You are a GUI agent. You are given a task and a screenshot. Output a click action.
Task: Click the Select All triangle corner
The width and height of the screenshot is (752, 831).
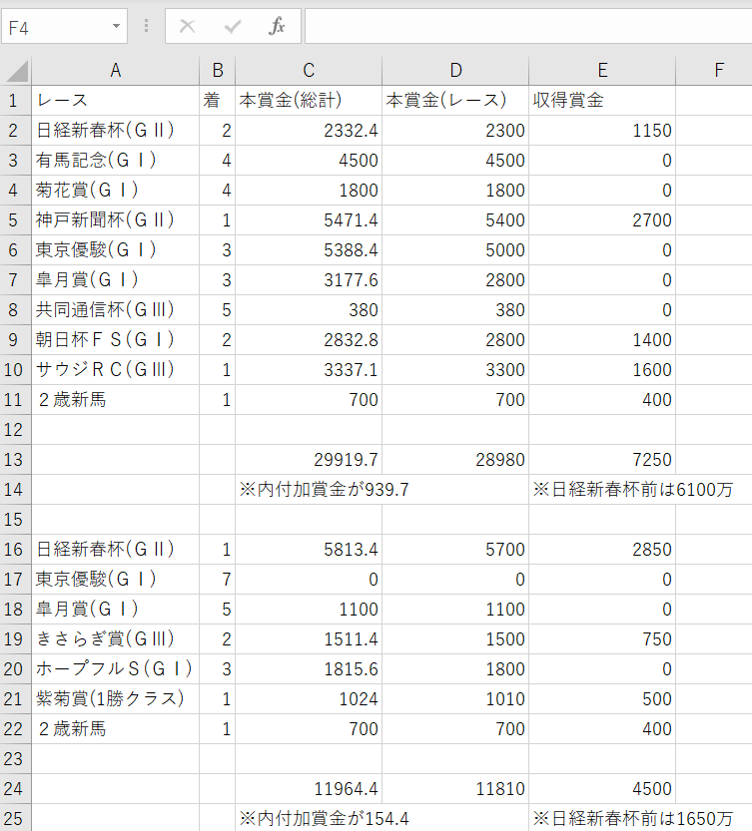pyautogui.click(x=18, y=72)
